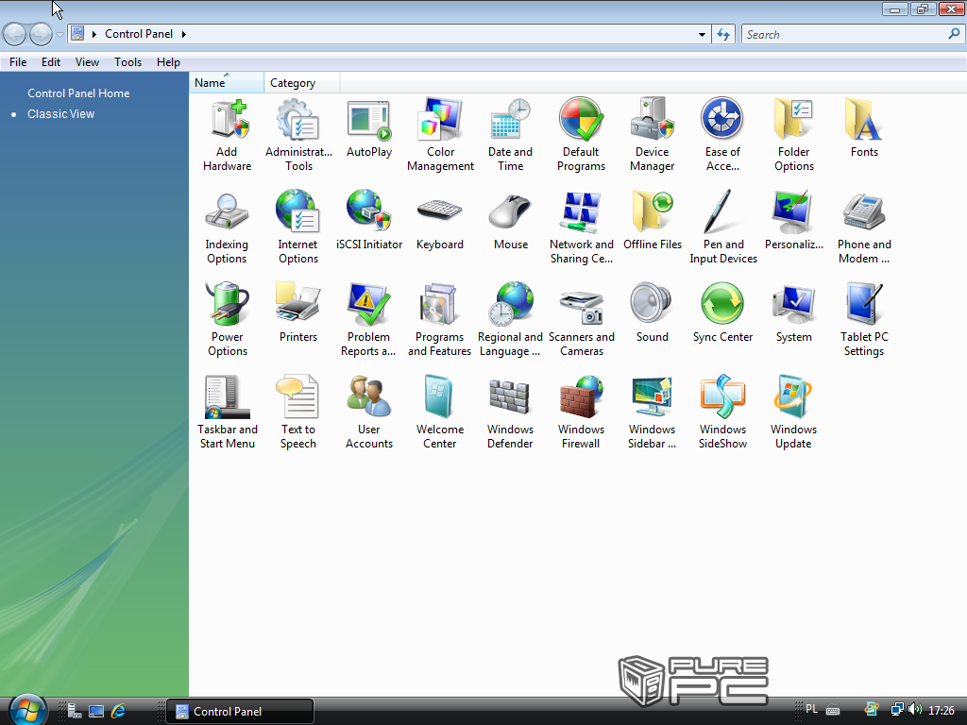Open the Windows Update icon
This screenshot has width=967, height=725.
(793, 413)
